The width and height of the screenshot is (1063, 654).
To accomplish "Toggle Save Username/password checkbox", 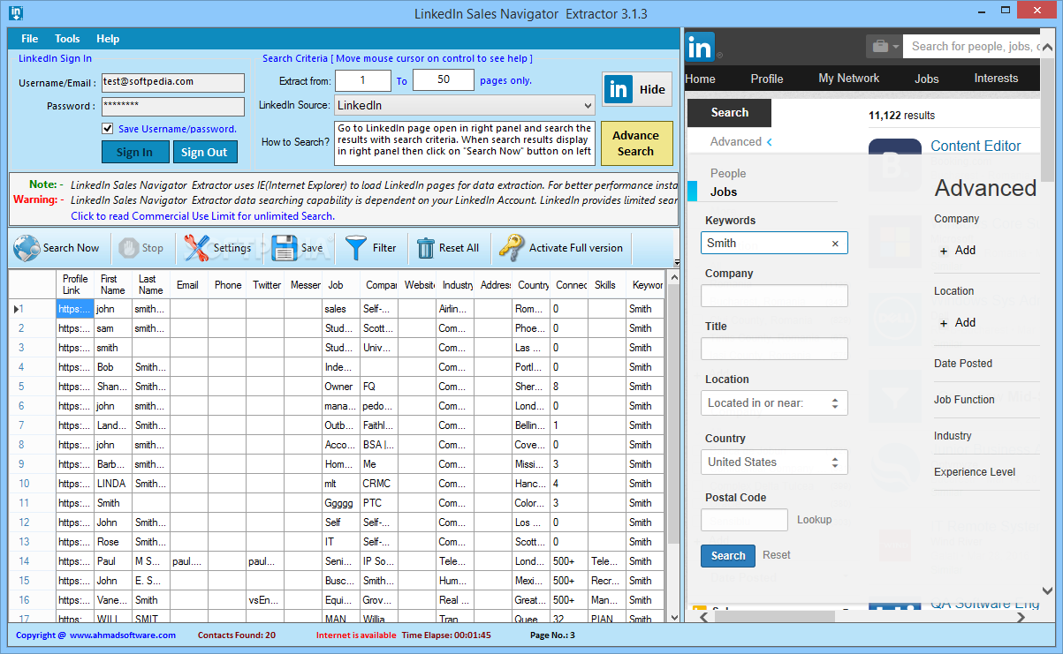I will [x=108, y=129].
